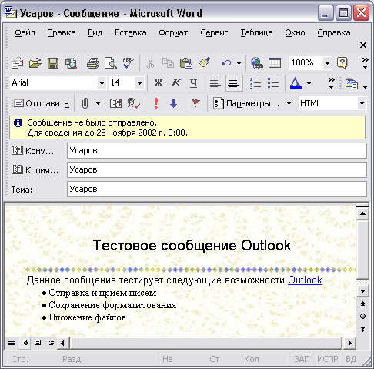Open the Файл menu
Image resolution: width=374 pixels, height=369 pixels.
coord(25,32)
